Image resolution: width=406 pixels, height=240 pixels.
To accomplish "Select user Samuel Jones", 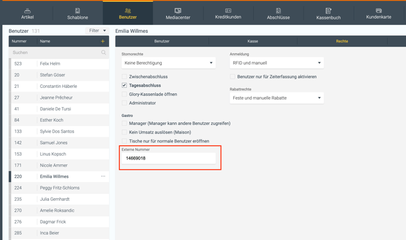I will point(59,142).
